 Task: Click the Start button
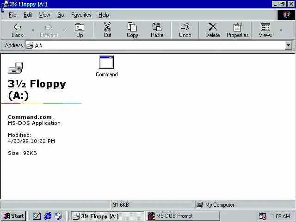click(x=13, y=216)
